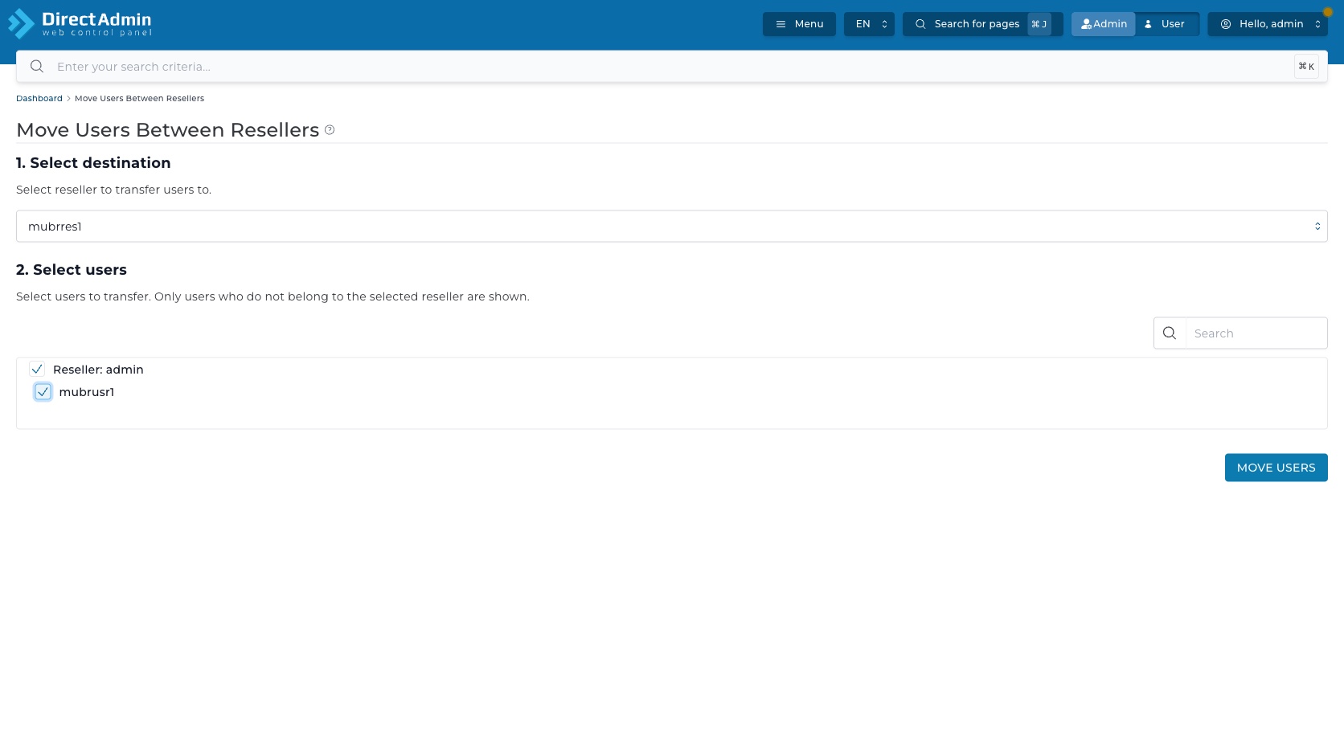Switch to Admin access level
This screenshot has height=756, width=1344.
(x=1103, y=24)
